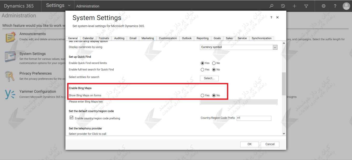Screen dimensions: 352x160
Task: Open the Privacy Preferences link
Action: click(36, 73)
